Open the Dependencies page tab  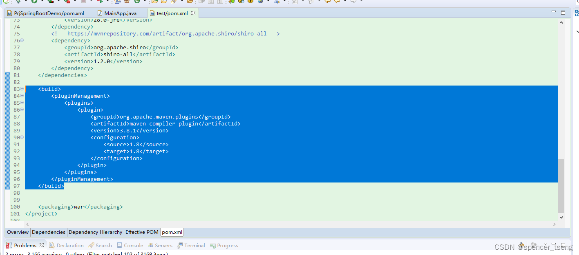point(49,232)
